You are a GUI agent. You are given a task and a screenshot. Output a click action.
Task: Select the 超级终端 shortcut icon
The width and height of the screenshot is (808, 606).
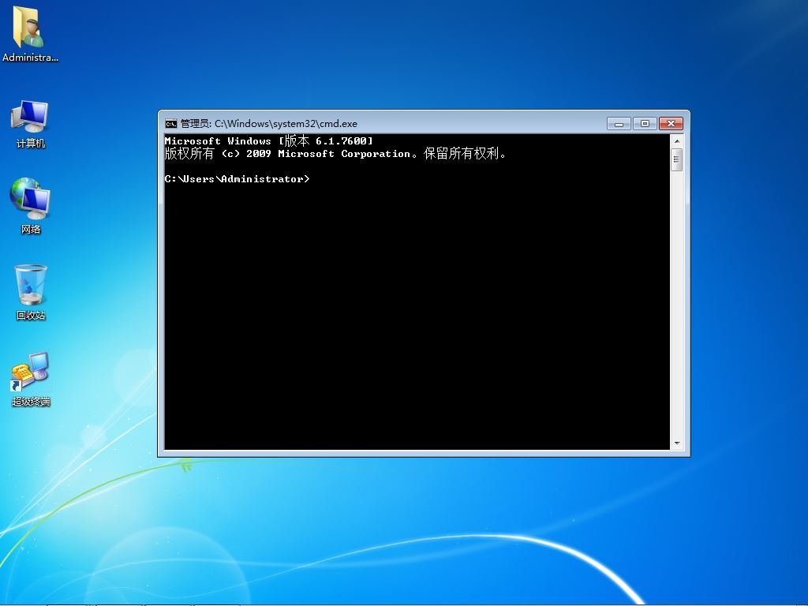pos(31,380)
